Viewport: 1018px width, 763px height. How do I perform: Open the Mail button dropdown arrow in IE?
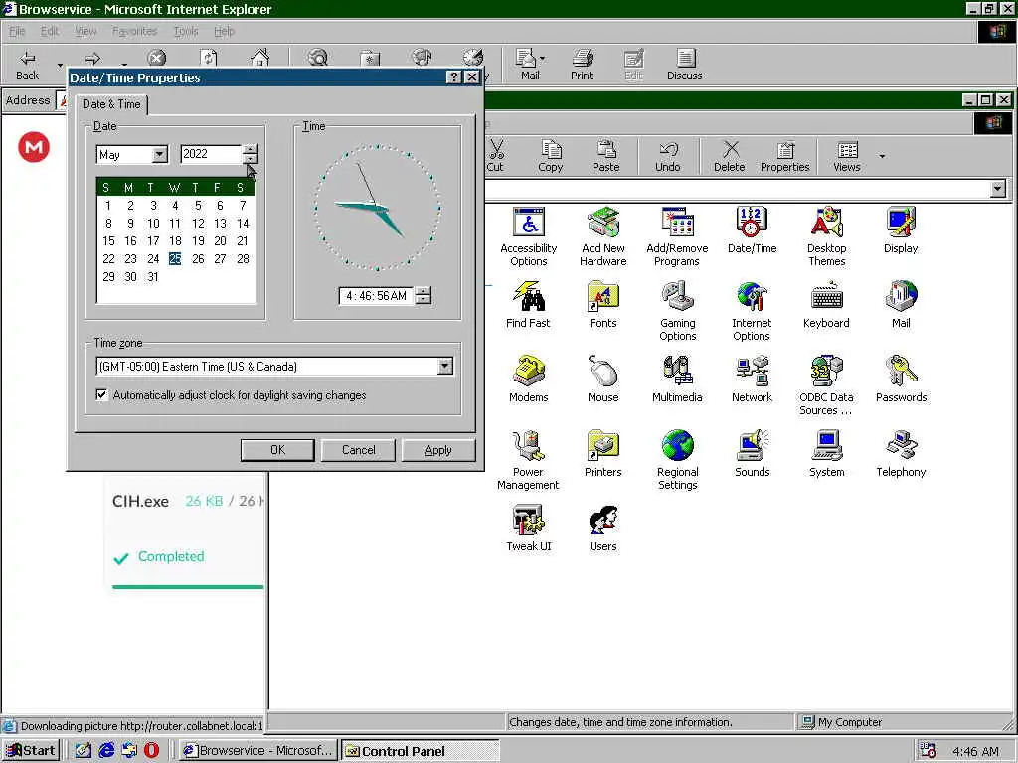tap(543, 59)
